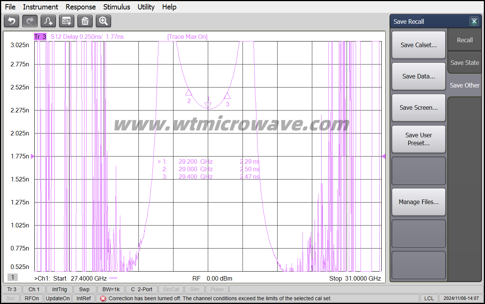Image resolution: width=485 pixels, height=304 pixels.
Task: Add a new trace via toolbar icon
Action: (48, 21)
